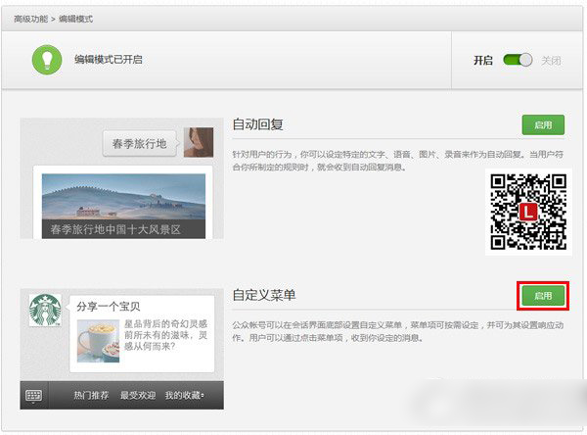Click the keyboard icon in the menu preview
The height and width of the screenshot is (435, 587).
33,395
